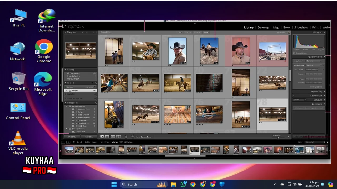This screenshot has height=189, width=337.
Task: Open VLC media player desktop icon
Action: click(18, 143)
